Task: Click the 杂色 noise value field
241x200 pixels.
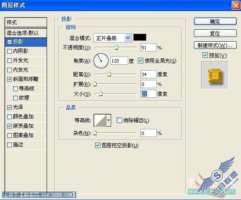Action: (x=149, y=133)
